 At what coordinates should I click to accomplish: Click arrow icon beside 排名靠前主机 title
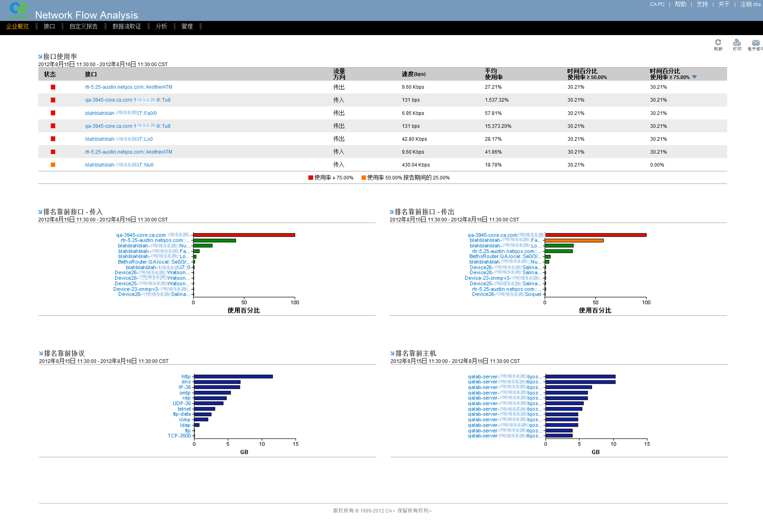click(x=392, y=353)
